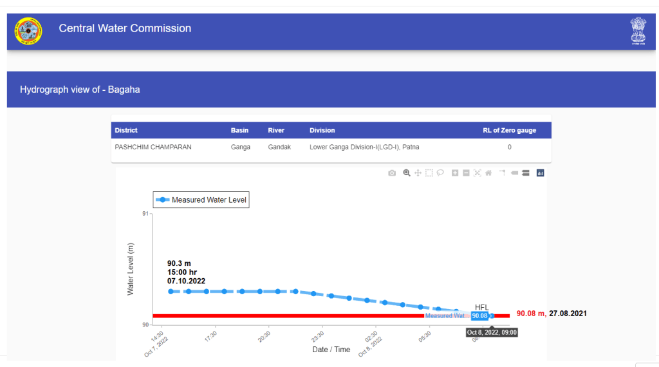Viewport: 659px width, 367px height.
Task: Toggle Measured Water Level legend entry
Action: point(200,200)
